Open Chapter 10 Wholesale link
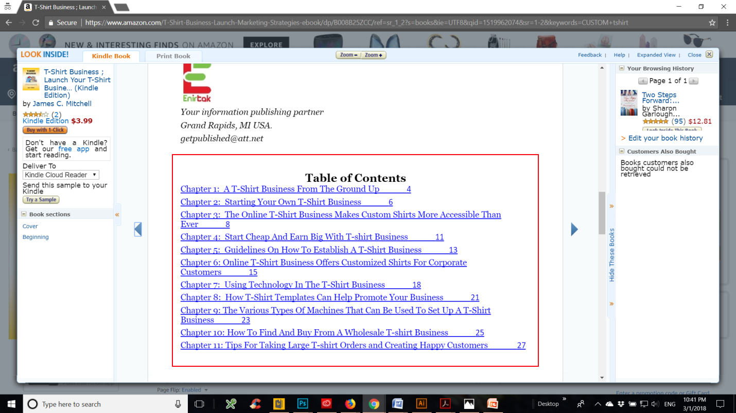The image size is (736, 413). point(332,332)
